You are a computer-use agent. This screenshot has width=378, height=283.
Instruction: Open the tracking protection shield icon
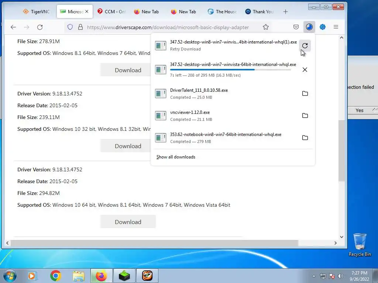(70, 27)
